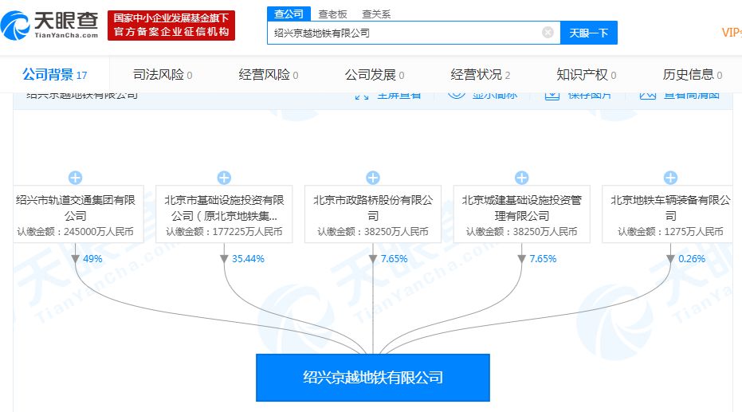Open the 公司背景 17 section
The image size is (742, 412).
tap(55, 75)
